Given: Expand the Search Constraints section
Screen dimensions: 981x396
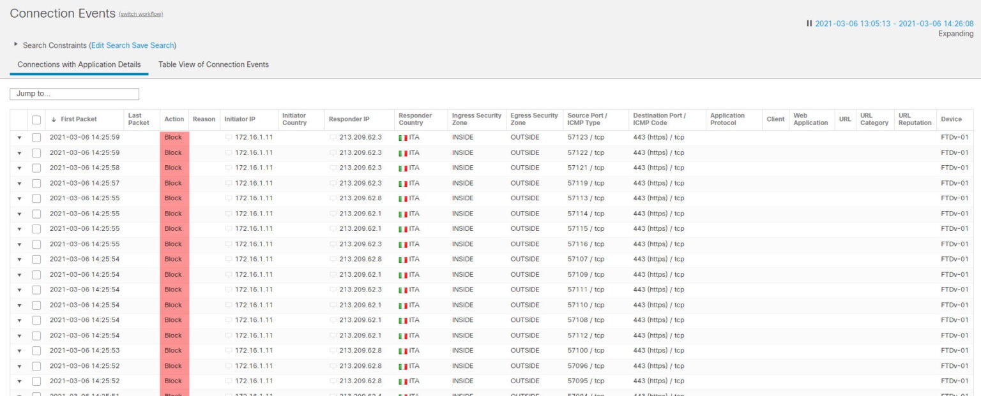Looking at the screenshot, I should point(16,45).
